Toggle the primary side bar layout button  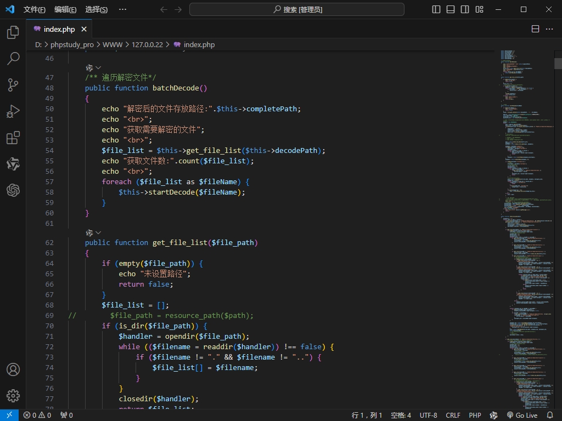pos(436,9)
